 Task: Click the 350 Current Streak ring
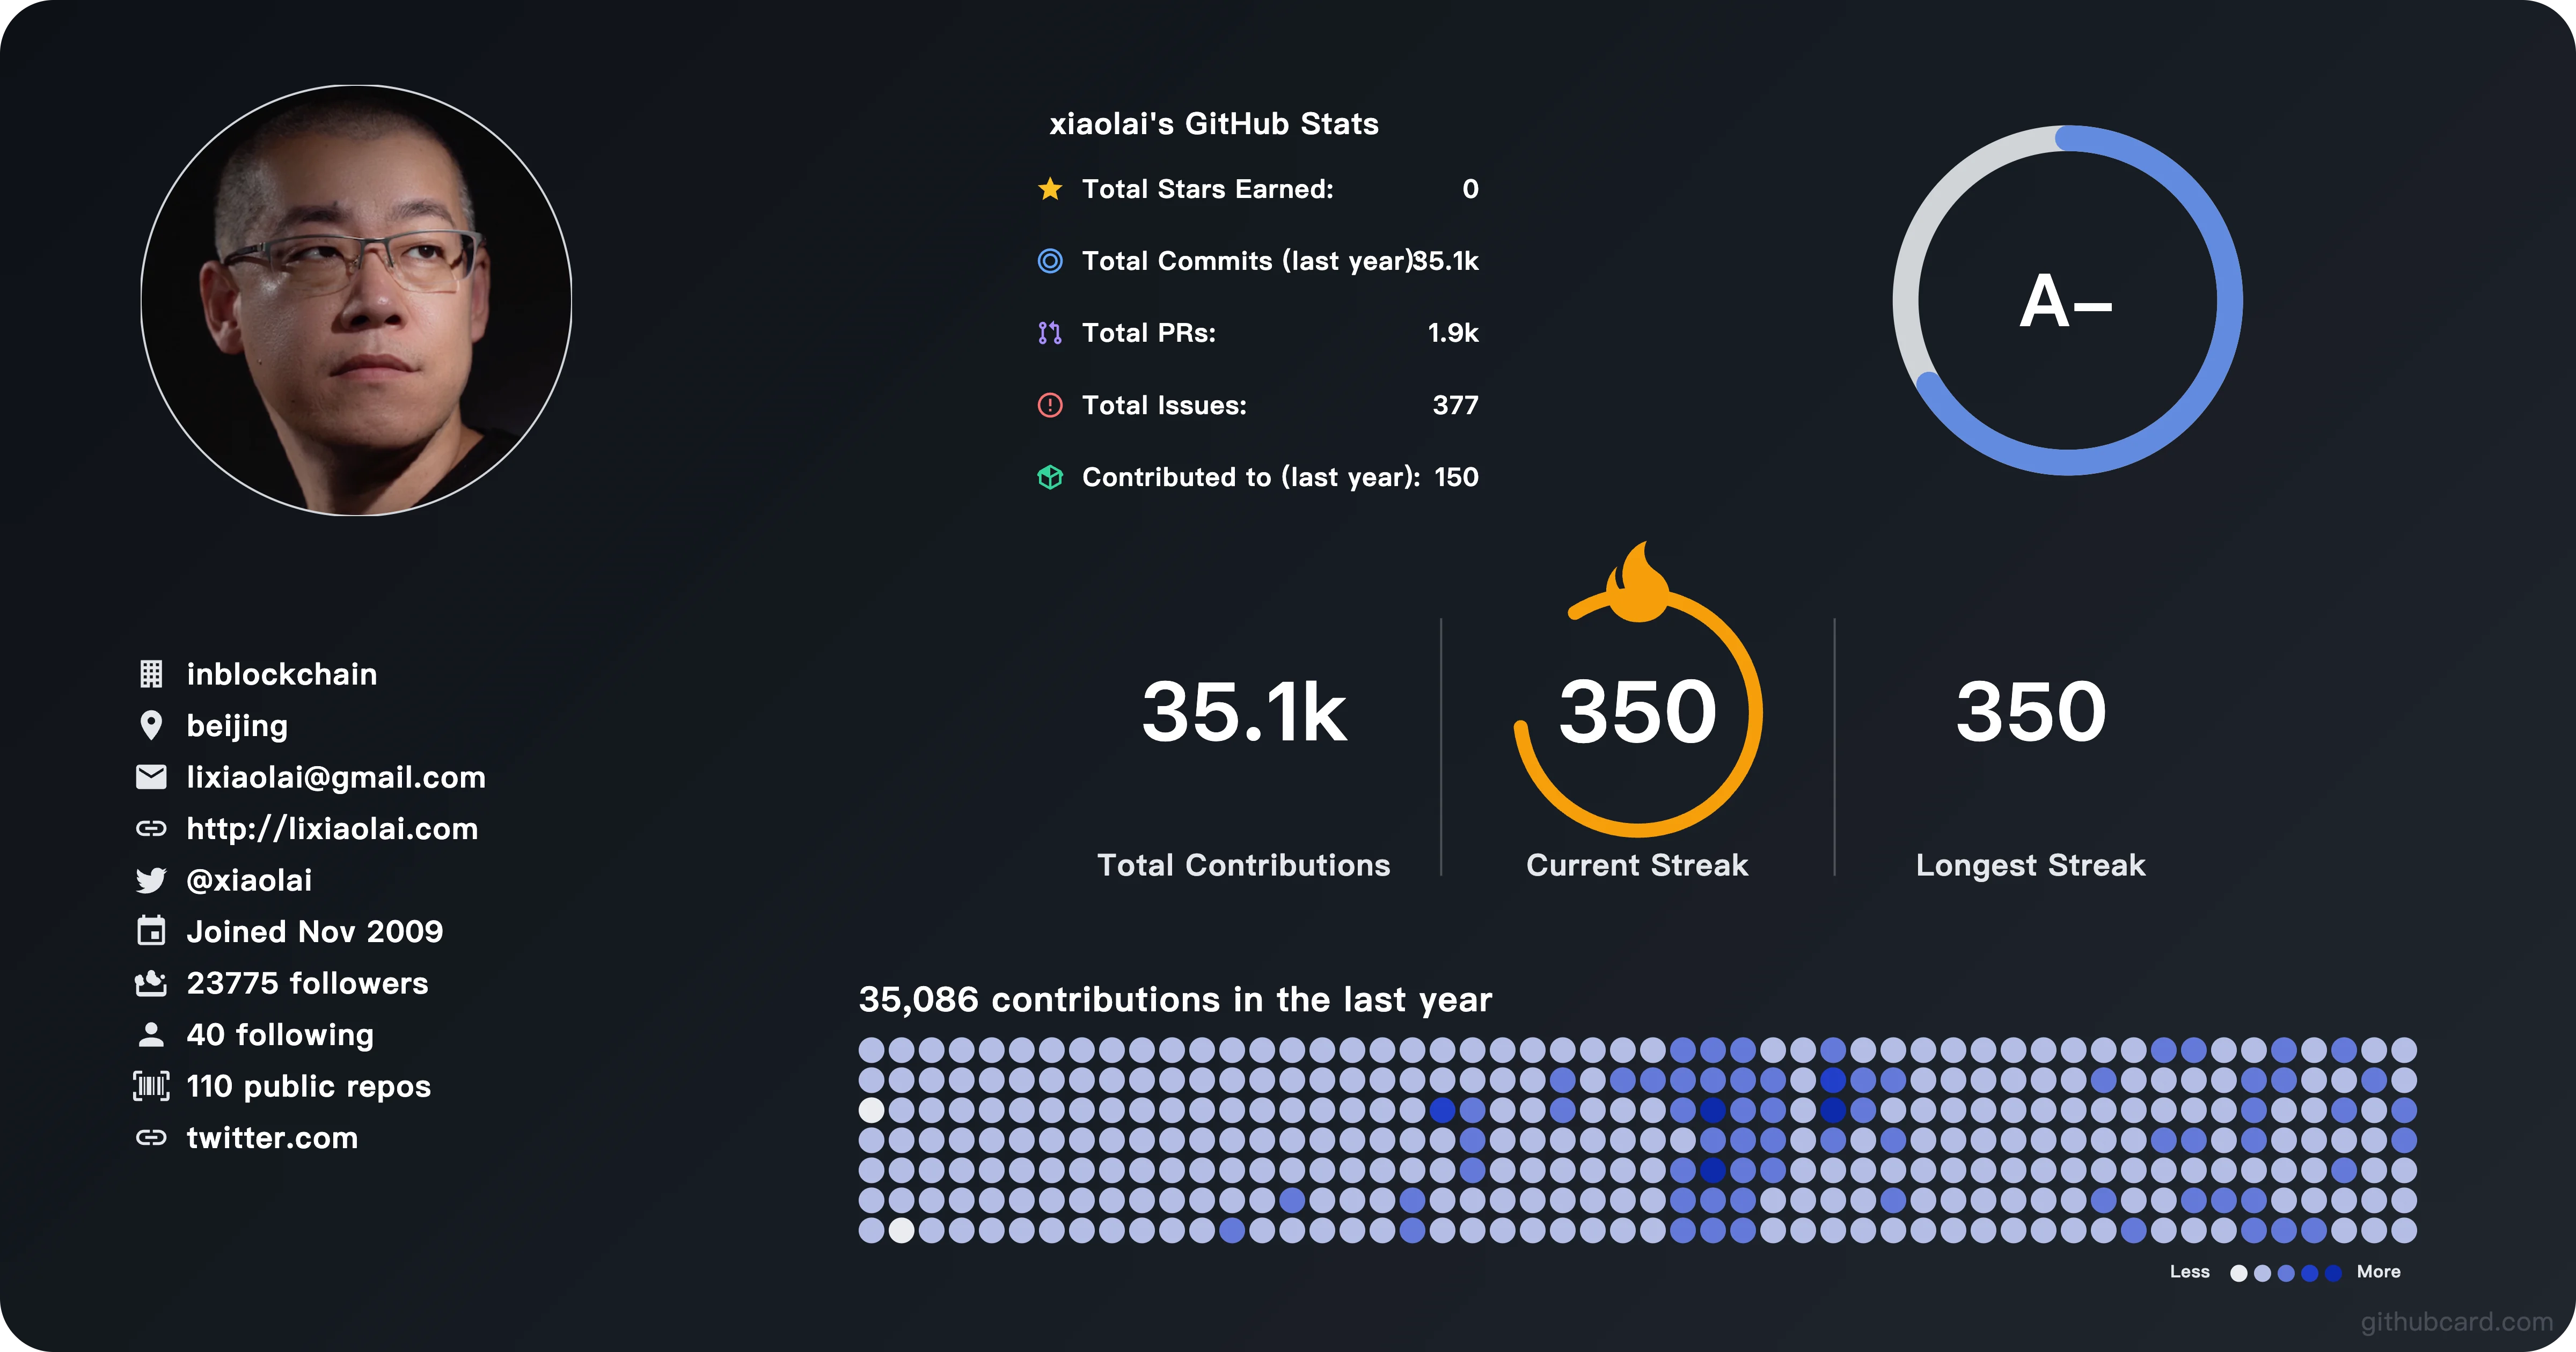tap(1637, 712)
